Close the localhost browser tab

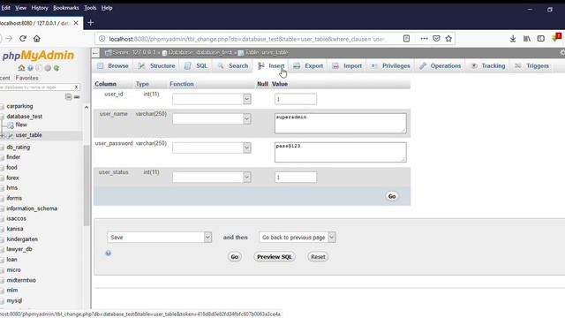point(76,23)
